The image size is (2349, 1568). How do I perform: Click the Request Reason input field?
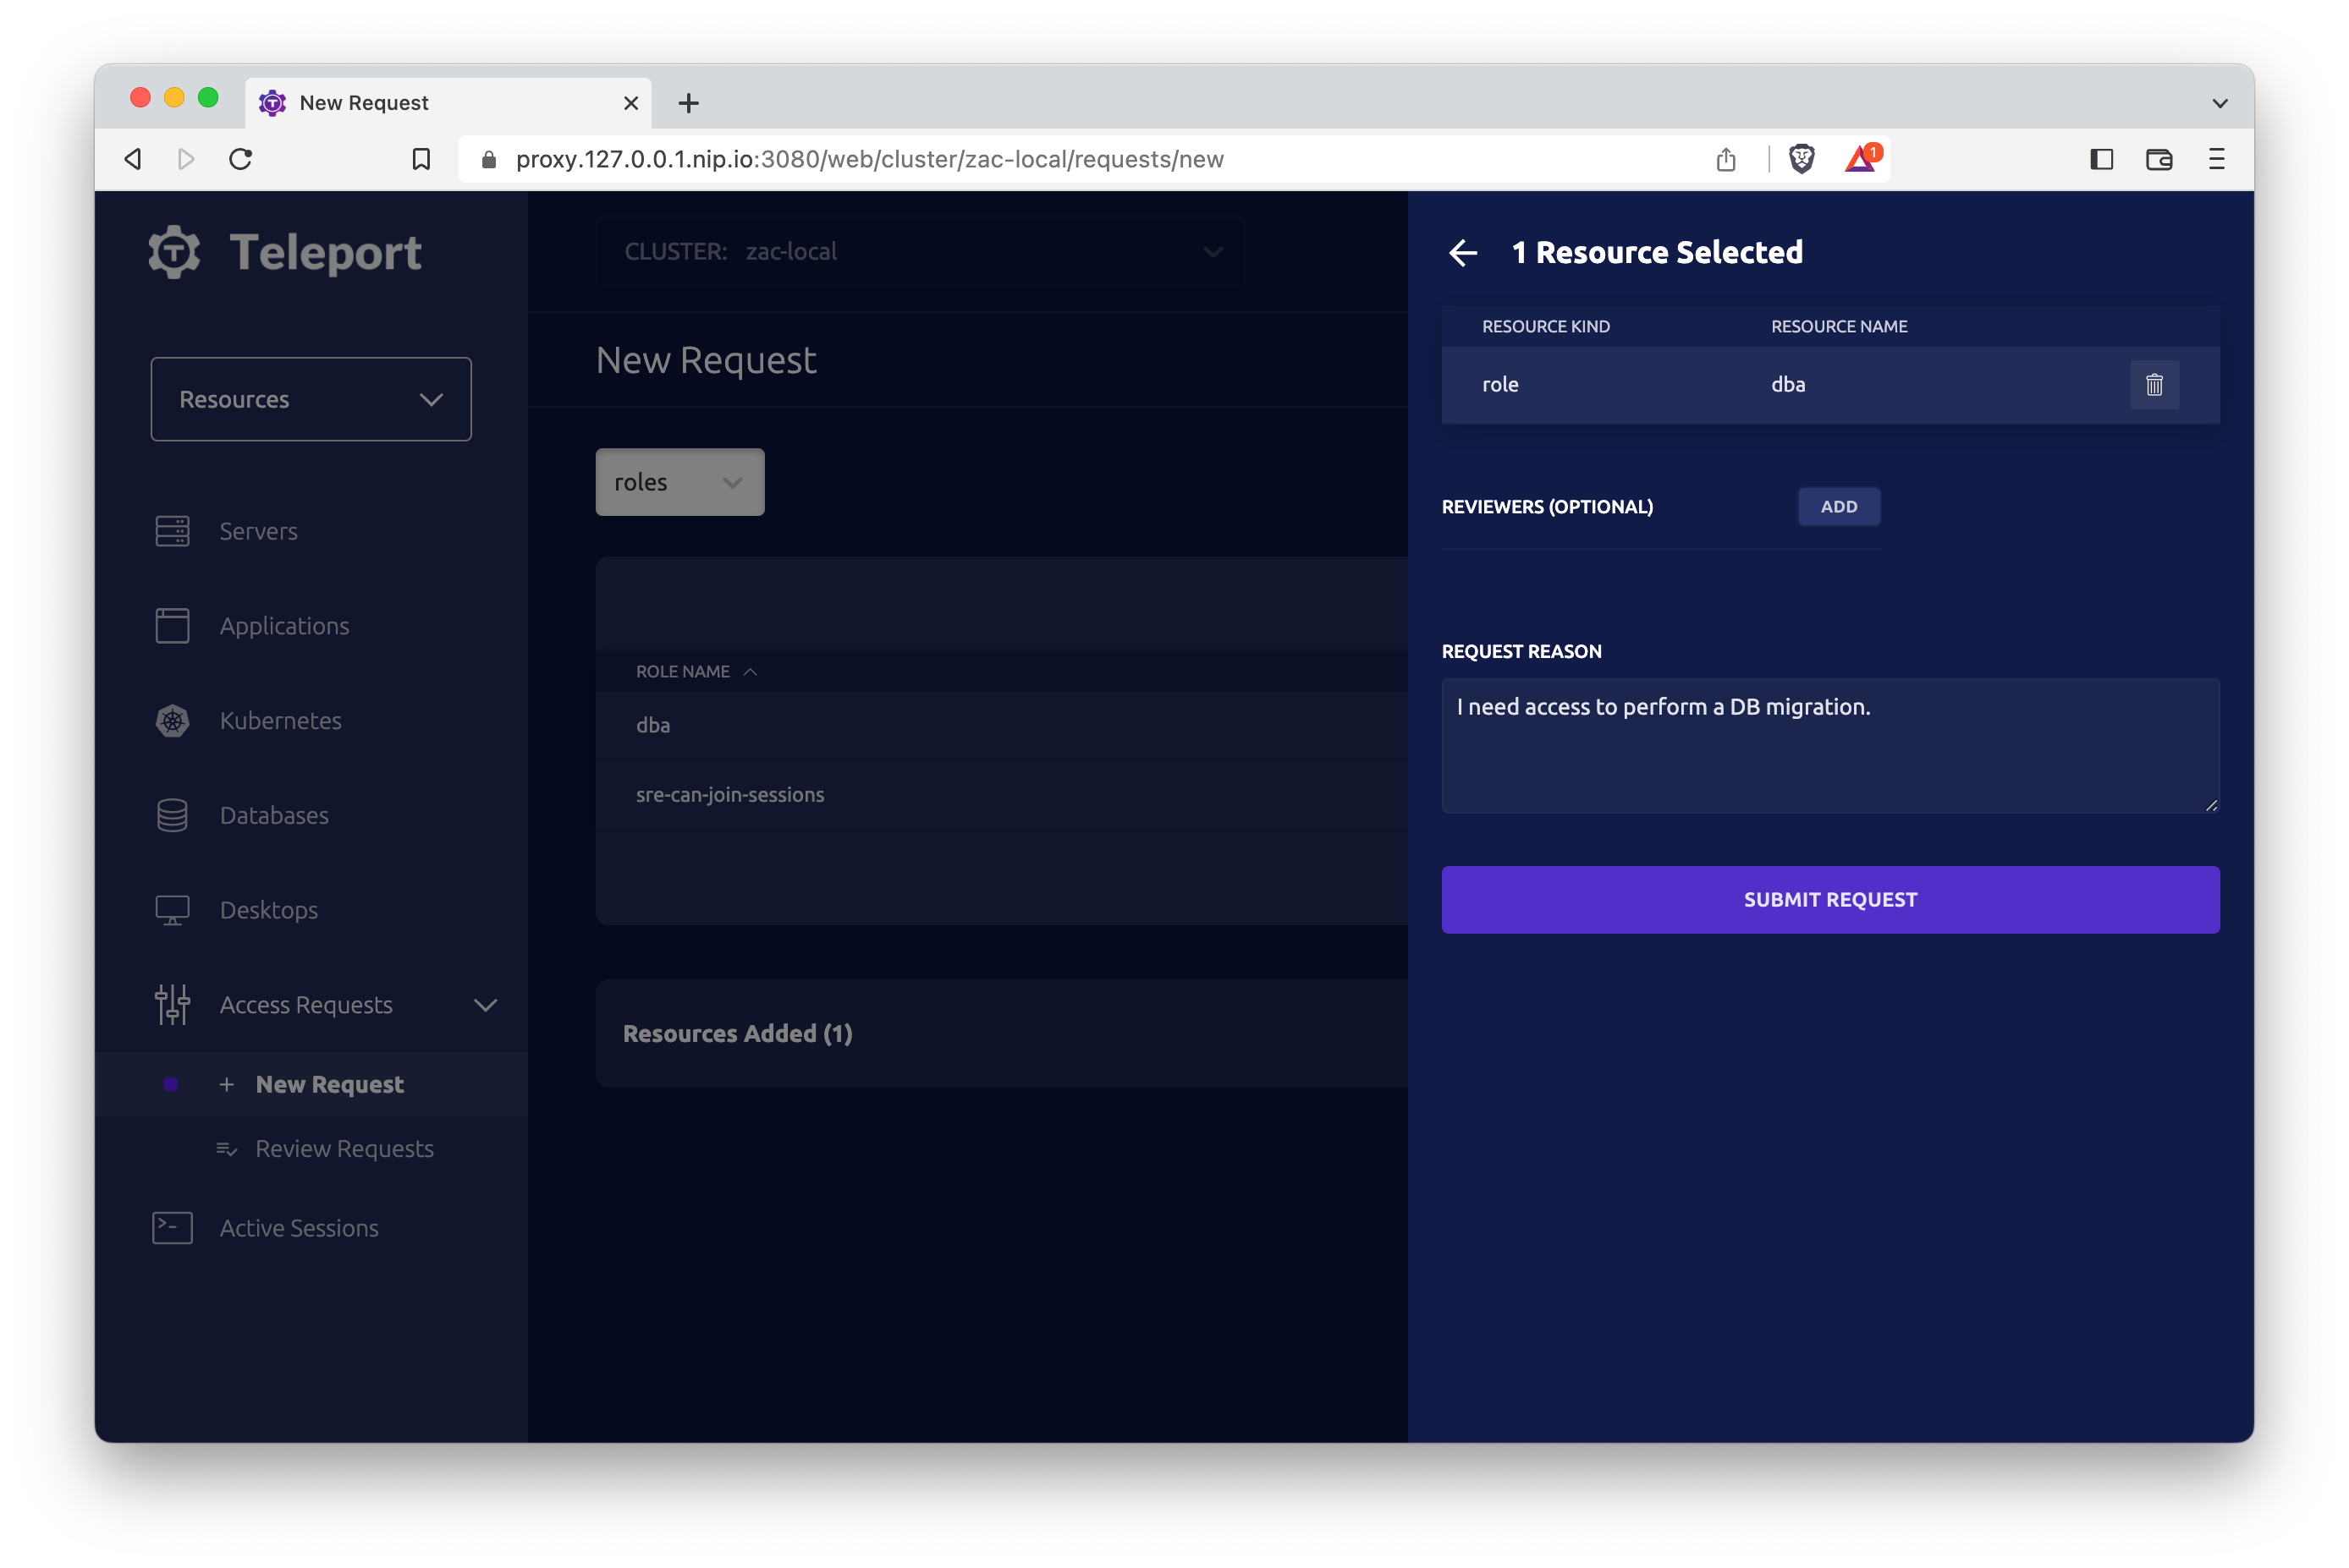[x=1829, y=745]
